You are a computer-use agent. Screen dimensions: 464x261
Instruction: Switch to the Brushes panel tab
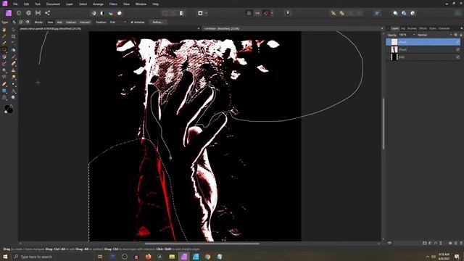tap(412, 28)
